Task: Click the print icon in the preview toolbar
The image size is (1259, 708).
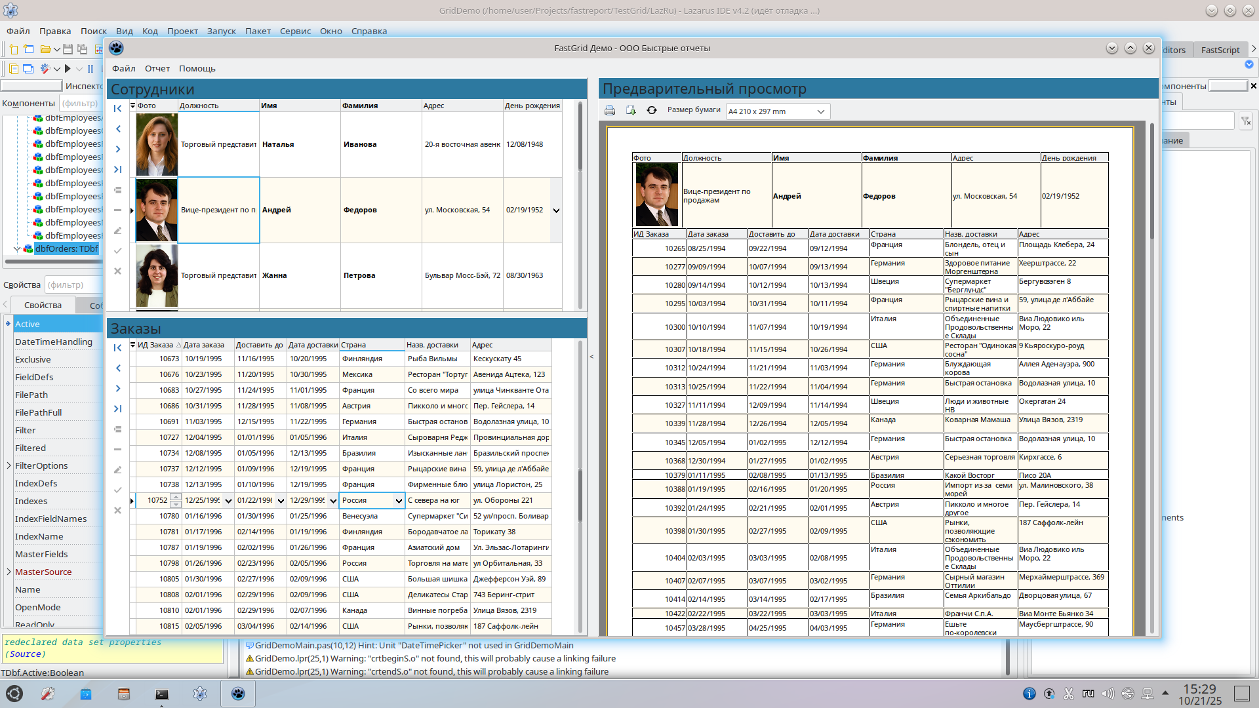Action: 610,110
